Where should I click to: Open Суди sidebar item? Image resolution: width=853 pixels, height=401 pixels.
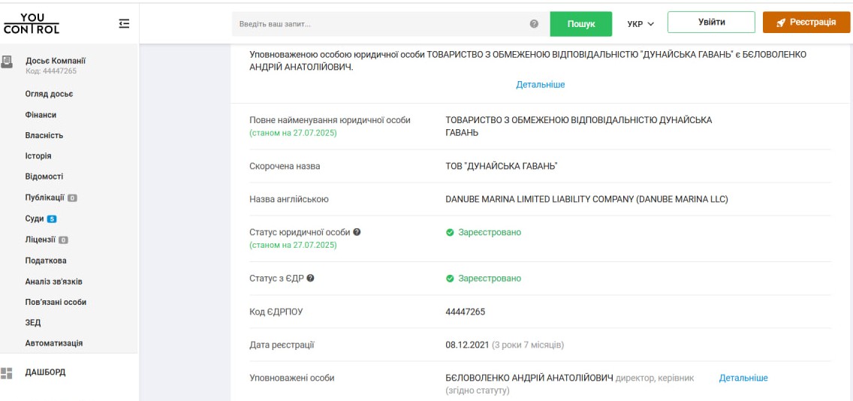35,219
